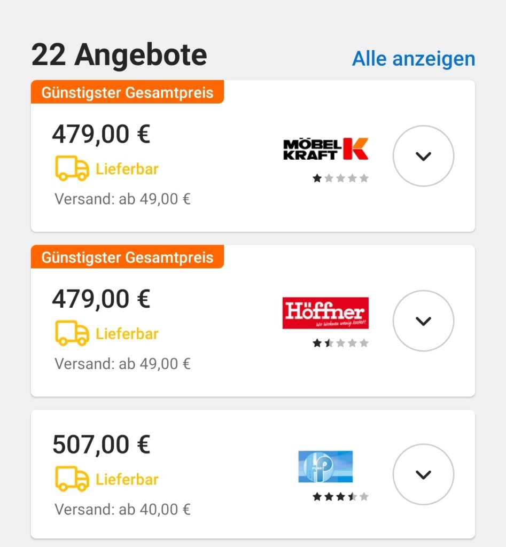The height and width of the screenshot is (547, 506).
Task: Open the Höffner star rating
Action: (x=340, y=343)
